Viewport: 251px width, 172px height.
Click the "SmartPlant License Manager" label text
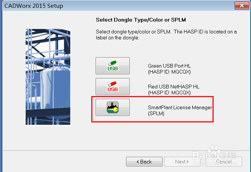point(180,107)
